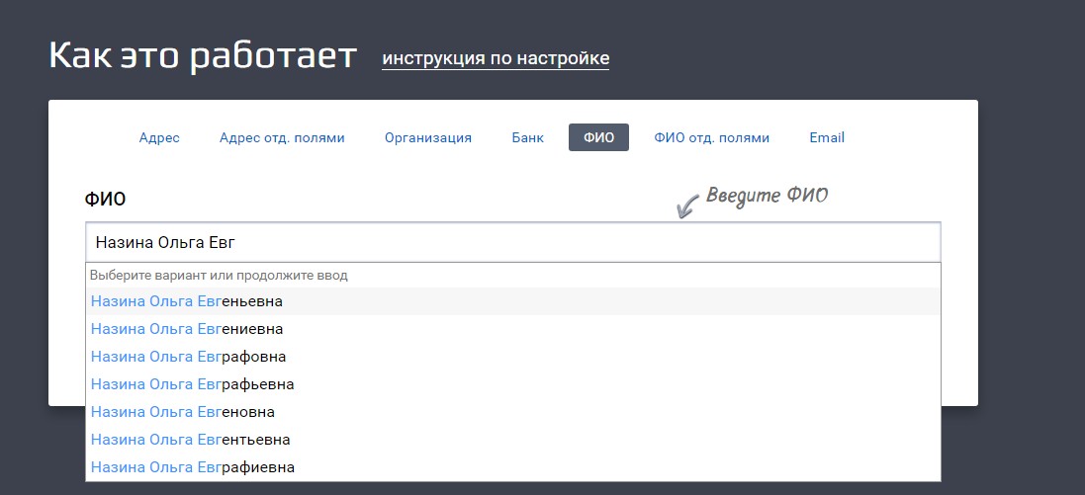Switch to the Адрес tab
The width and height of the screenshot is (1085, 495).
click(x=159, y=137)
